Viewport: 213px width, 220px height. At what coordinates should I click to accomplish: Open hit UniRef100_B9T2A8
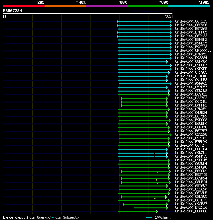tap(191, 29)
